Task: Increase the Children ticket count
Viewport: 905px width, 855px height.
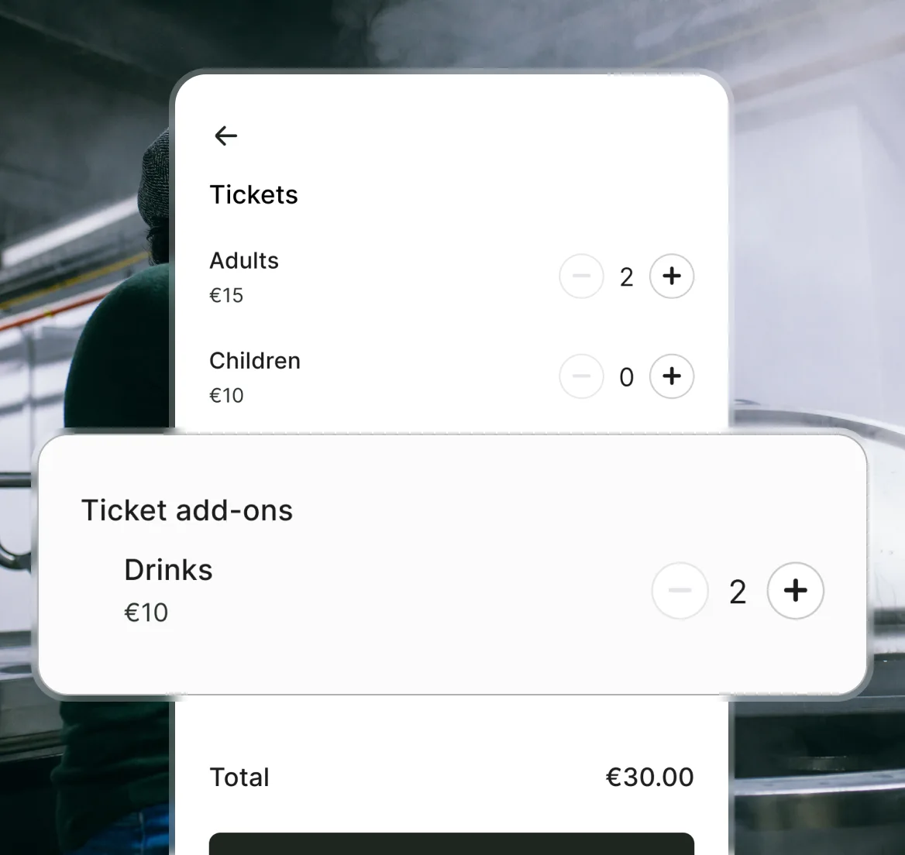Action: (x=672, y=376)
